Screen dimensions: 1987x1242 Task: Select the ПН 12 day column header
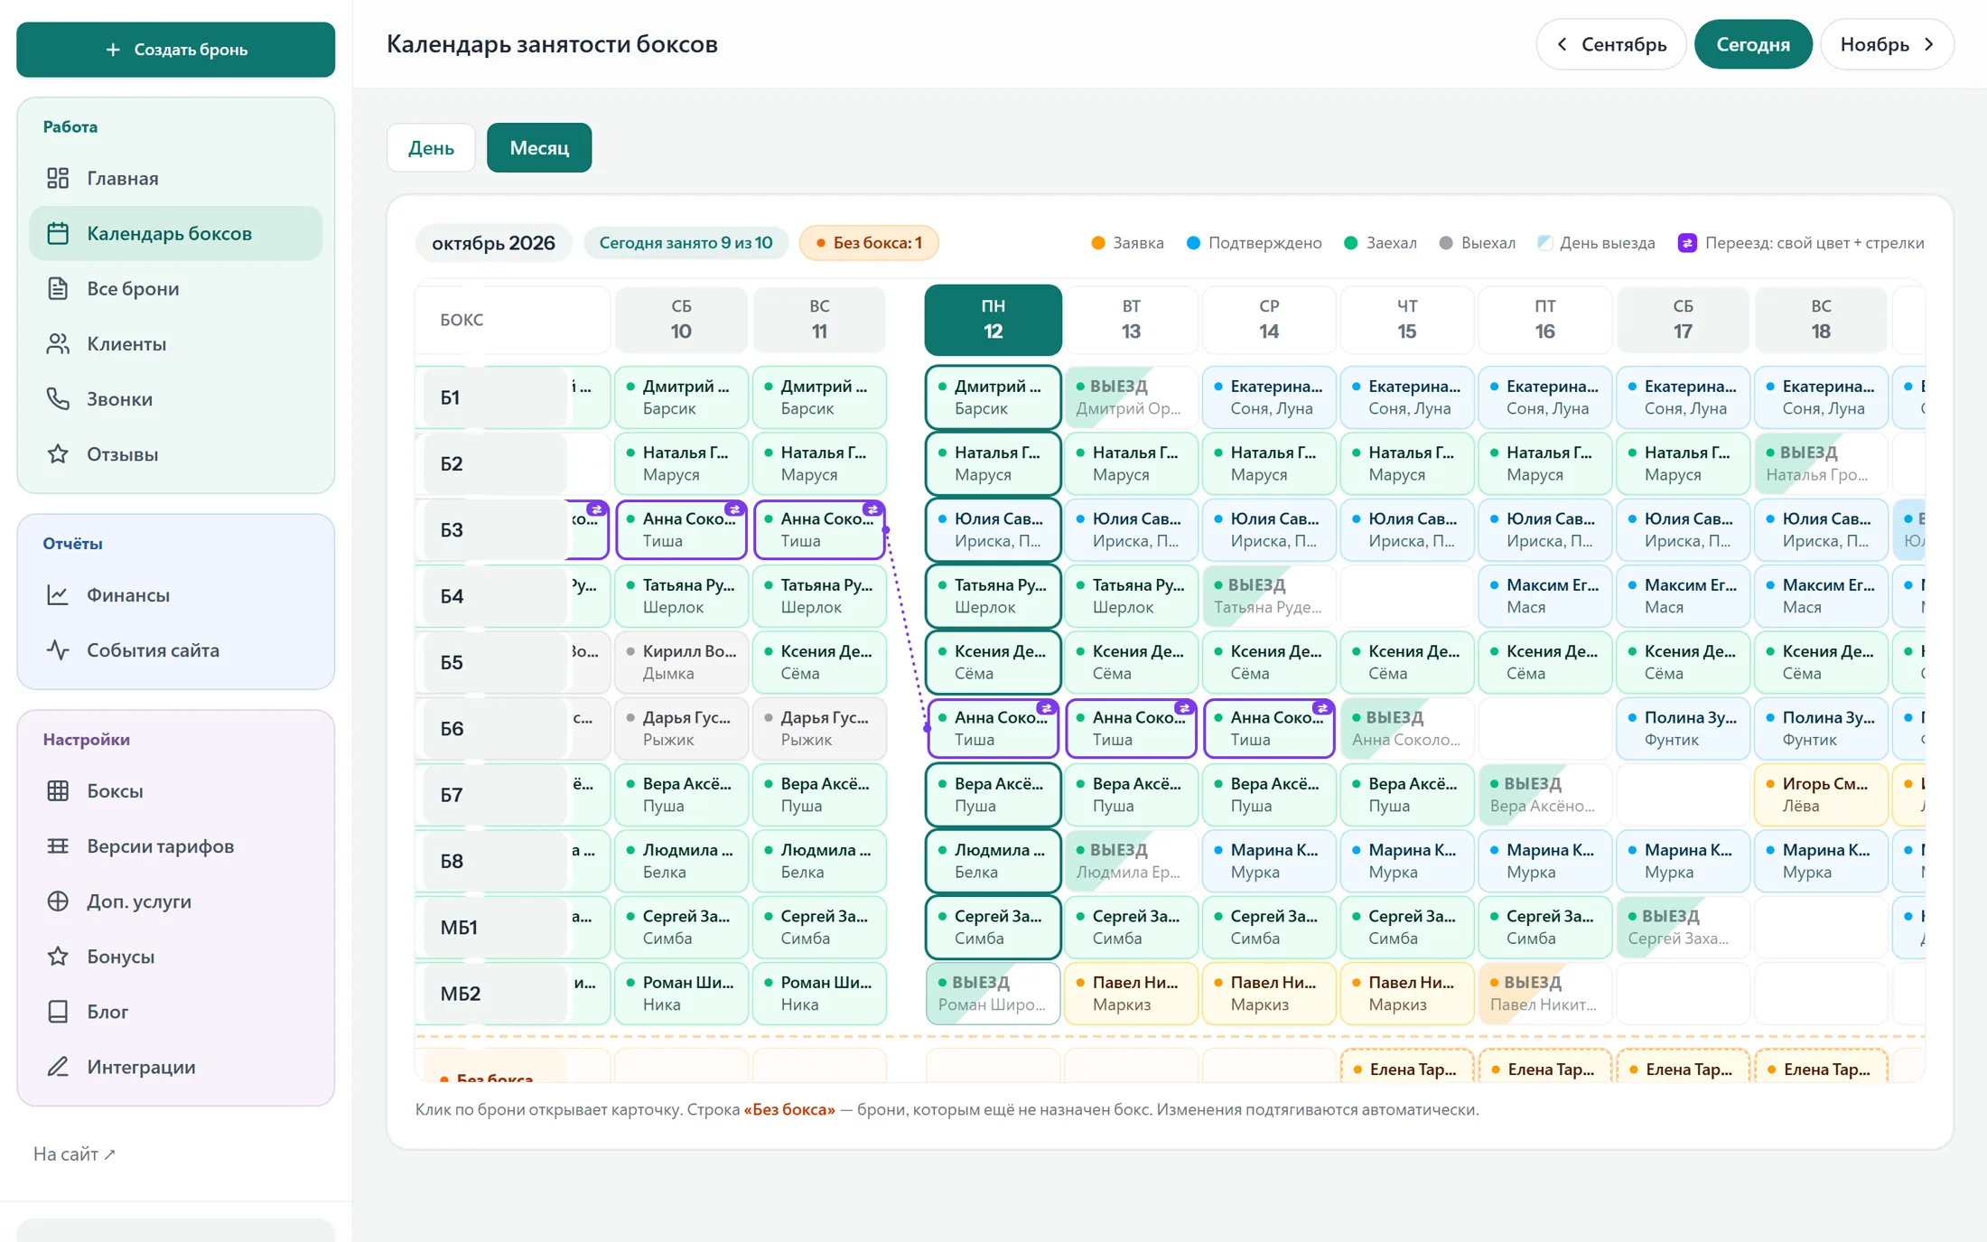click(993, 319)
